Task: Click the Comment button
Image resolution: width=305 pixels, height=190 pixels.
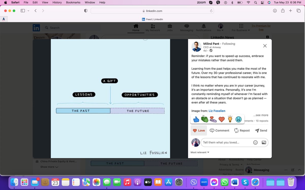Action: [219, 130]
